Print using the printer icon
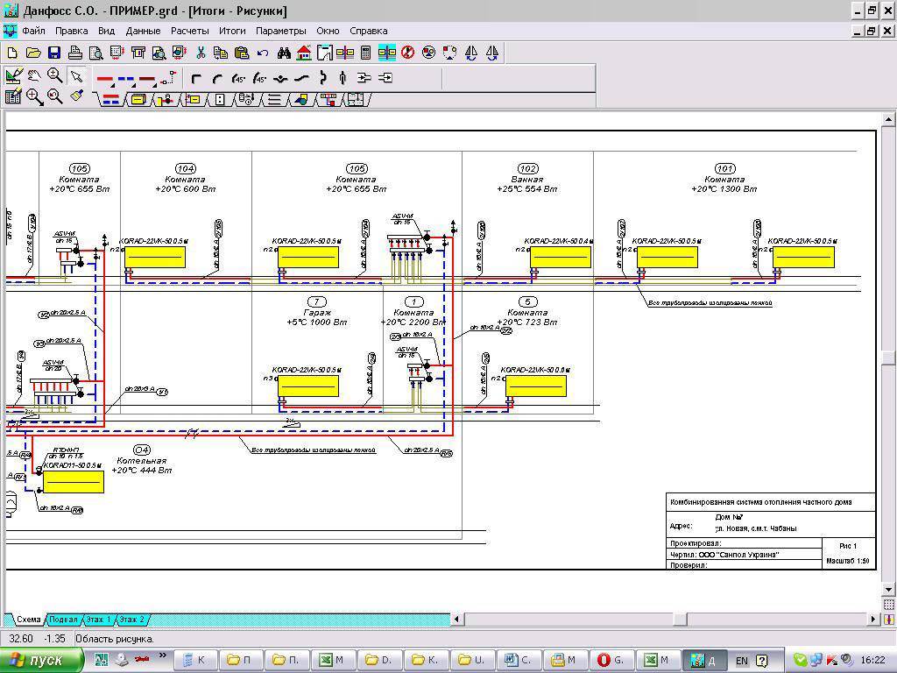This screenshot has height=673, width=897. tap(75, 53)
